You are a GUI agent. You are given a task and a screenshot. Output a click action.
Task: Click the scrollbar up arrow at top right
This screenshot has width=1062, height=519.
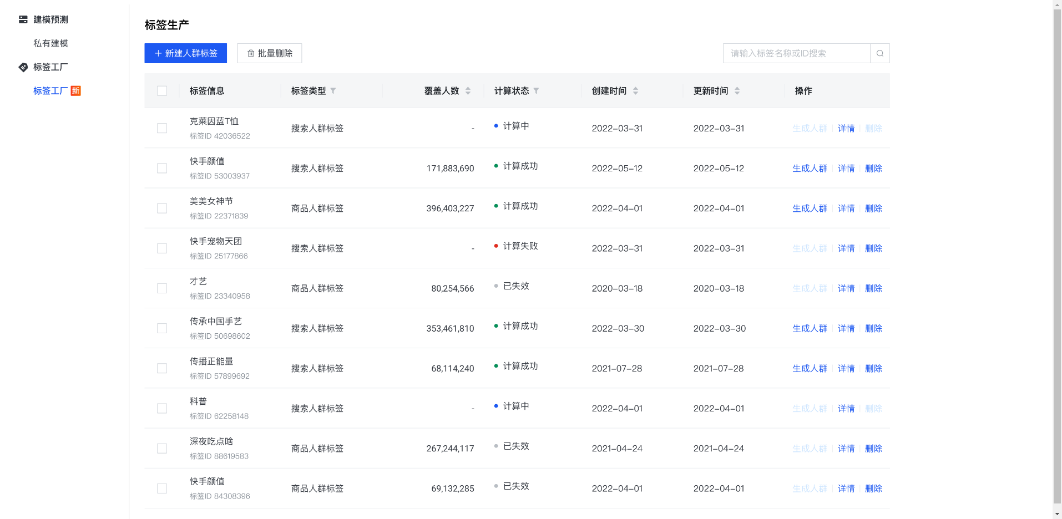point(1057,4)
